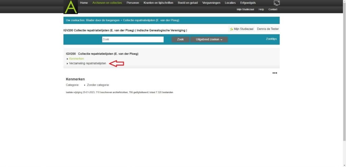This screenshot has height=167, width=346.
Task: Expand Verzameling repatriatielijsten item
Action: [x=87, y=63]
